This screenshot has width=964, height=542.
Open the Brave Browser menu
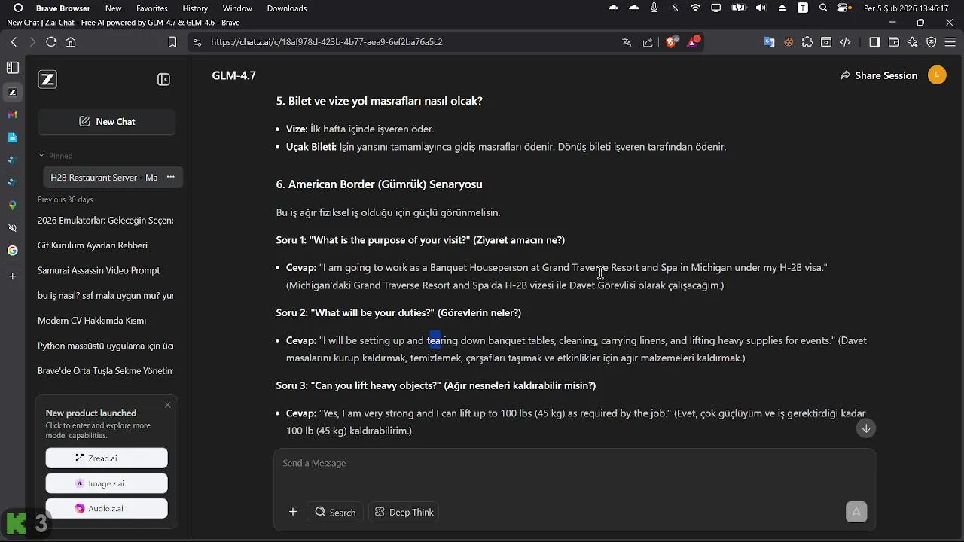click(x=63, y=8)
